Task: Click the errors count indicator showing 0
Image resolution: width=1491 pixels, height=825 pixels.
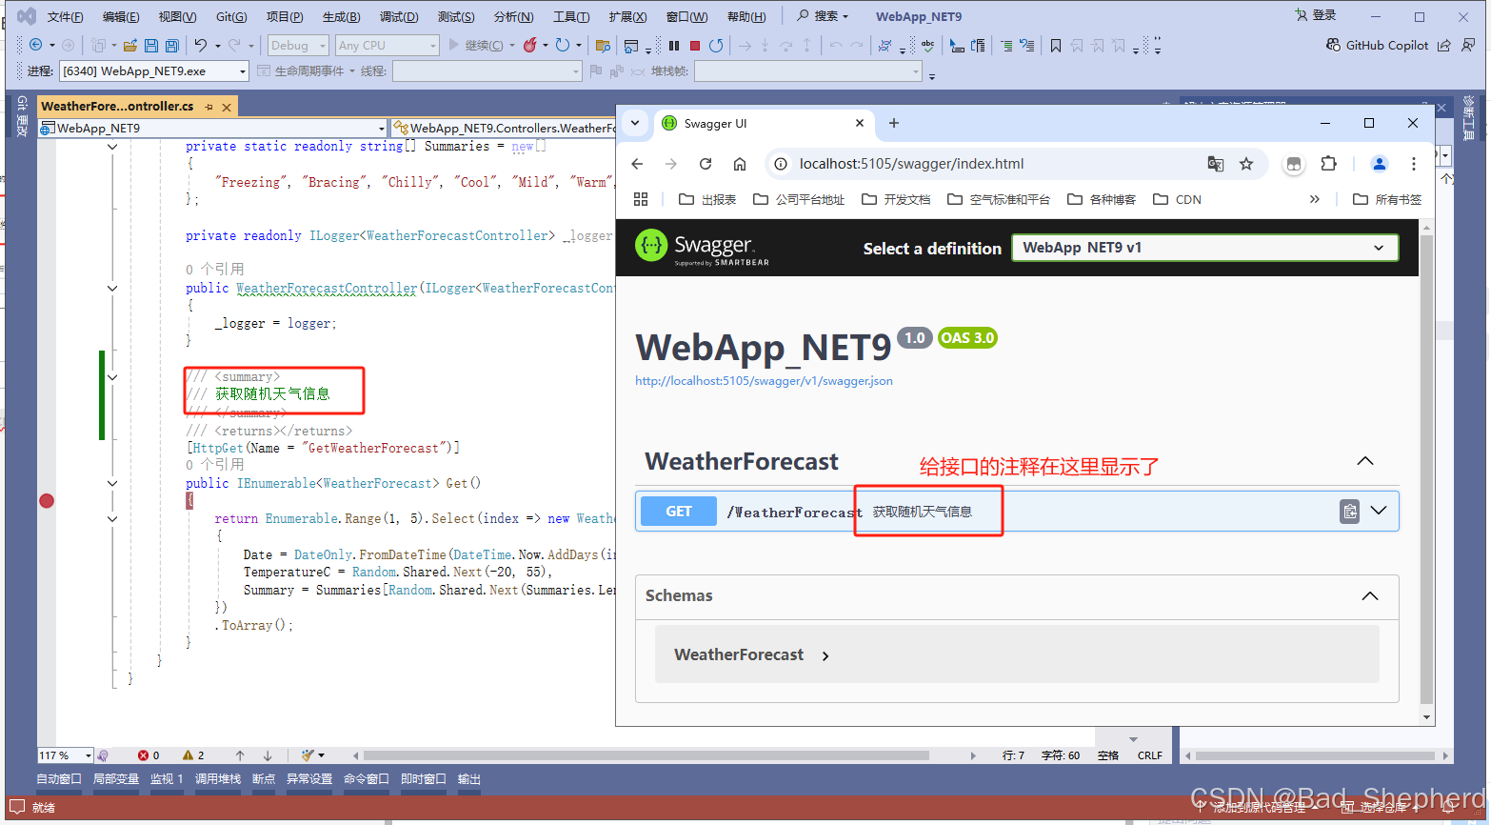Action: 149,755
